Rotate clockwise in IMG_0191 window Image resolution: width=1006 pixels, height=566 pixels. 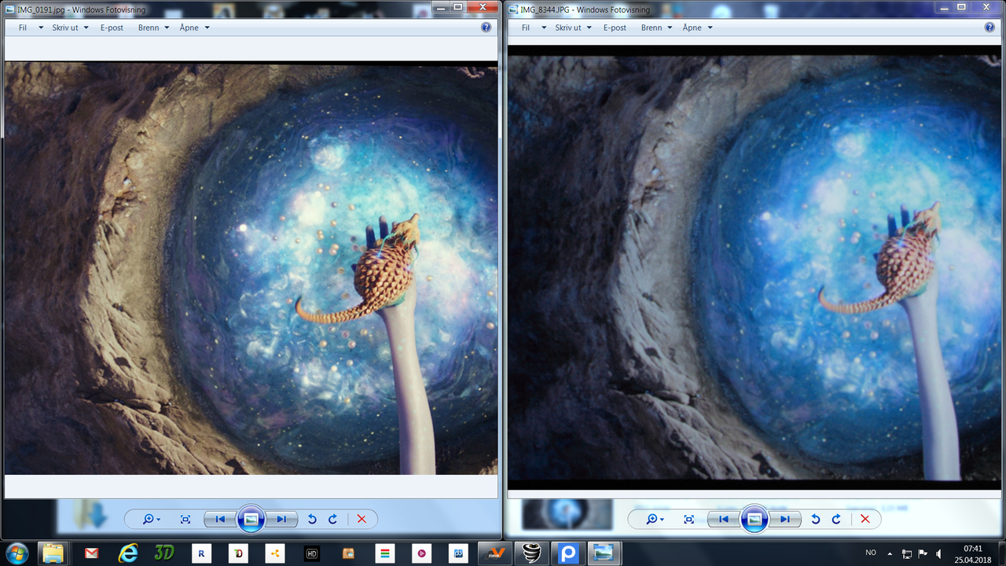332,519
